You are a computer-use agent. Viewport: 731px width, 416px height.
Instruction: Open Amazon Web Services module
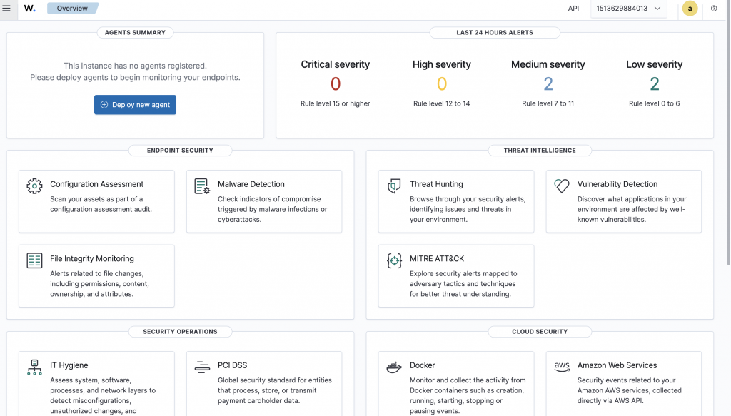tap(624, 384)
